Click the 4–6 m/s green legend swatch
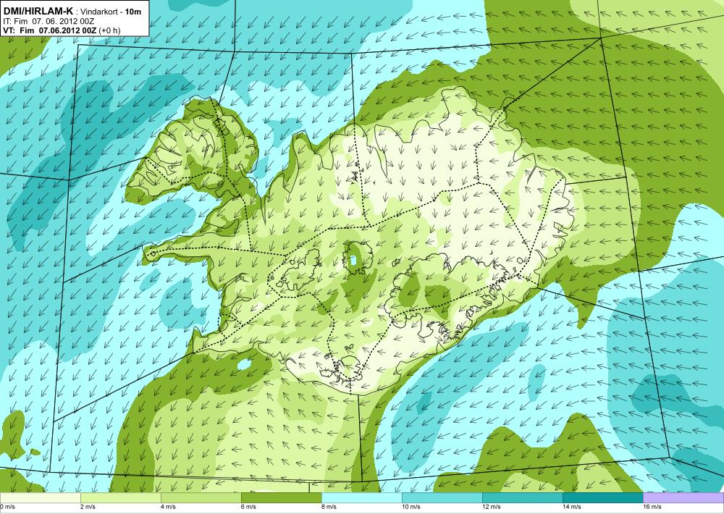 (x=201, y=498)
